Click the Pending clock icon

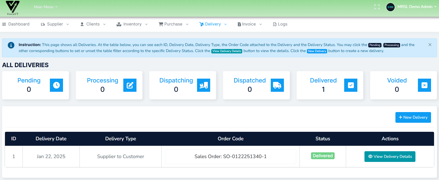pyautogui.click(x=56, y=85)
